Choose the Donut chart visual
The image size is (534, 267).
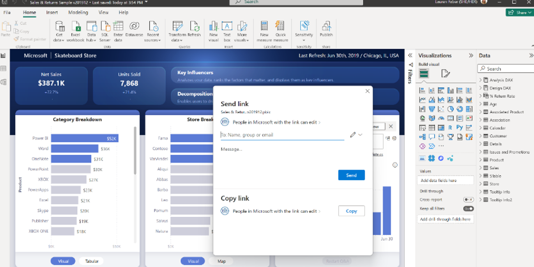(x=460, y=109)
